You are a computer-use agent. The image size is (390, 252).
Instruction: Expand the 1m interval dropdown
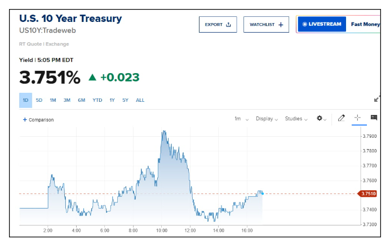(x=241, y=119)
